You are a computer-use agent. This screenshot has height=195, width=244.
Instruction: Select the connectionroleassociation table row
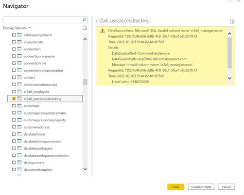45,70
